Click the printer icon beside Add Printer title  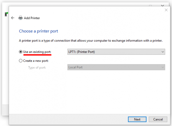[21, 18]
